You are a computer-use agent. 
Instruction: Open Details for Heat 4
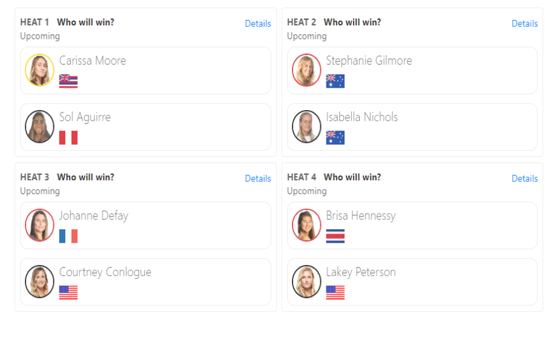click(x=524, y=178)
